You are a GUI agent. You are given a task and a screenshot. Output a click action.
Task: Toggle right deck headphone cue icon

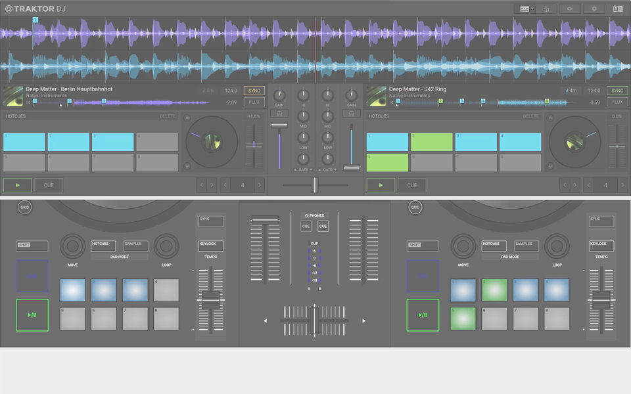[351, 114]
